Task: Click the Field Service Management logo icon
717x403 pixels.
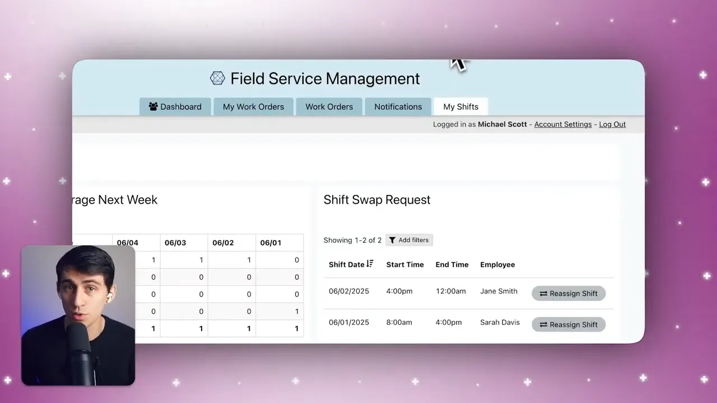Action: point(217,78)
